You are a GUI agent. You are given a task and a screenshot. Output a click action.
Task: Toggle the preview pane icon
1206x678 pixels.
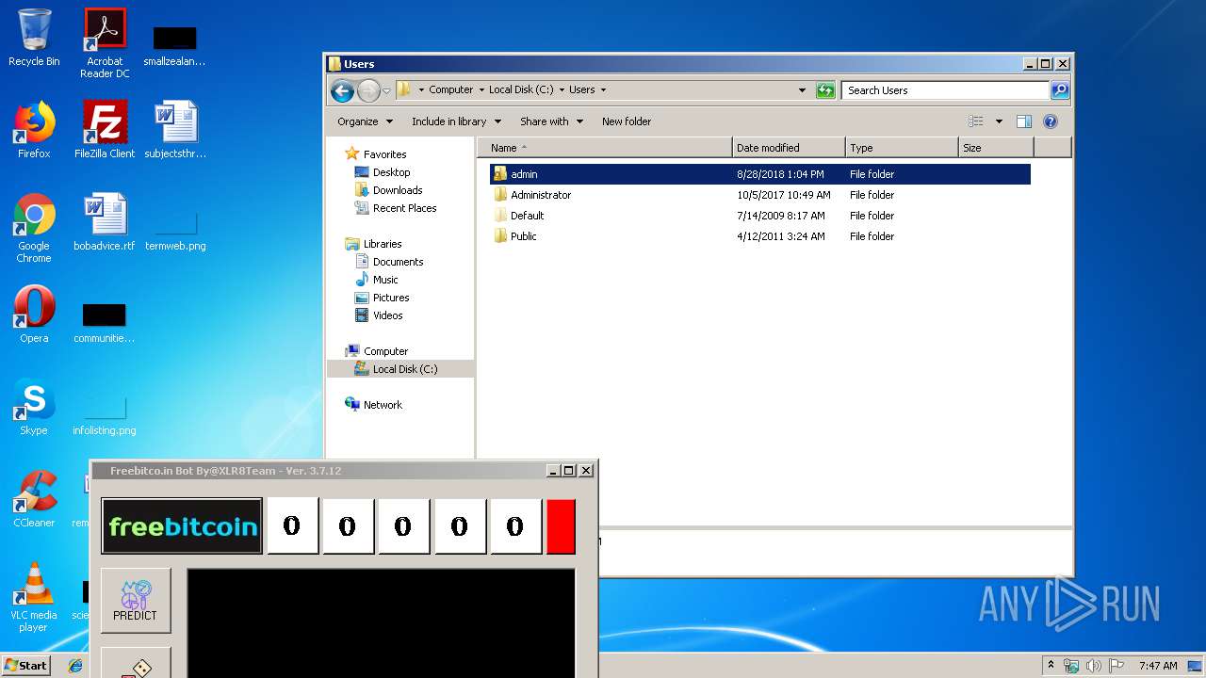pos(1024,121)
